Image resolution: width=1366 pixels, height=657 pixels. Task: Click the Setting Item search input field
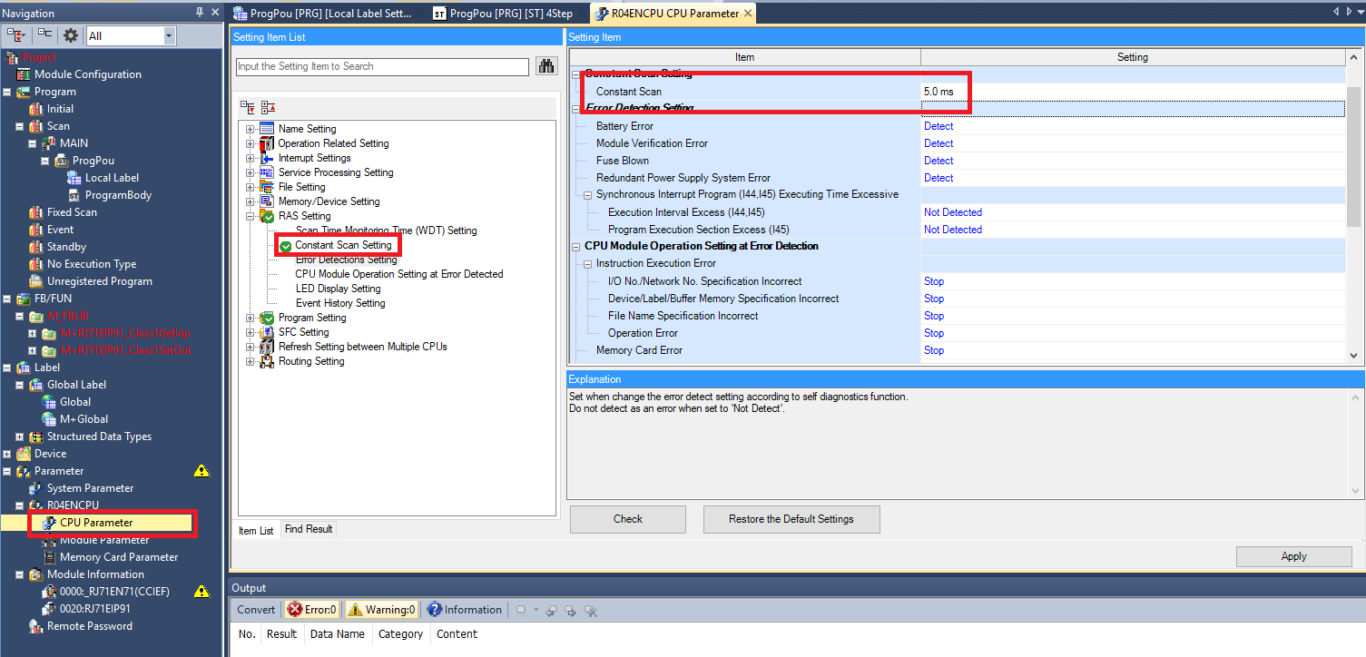pos(382,66)
